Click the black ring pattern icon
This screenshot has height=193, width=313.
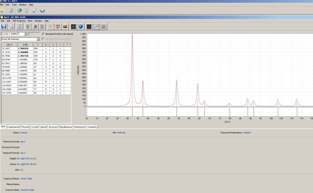pyautogui.click(x=89, y=27)
